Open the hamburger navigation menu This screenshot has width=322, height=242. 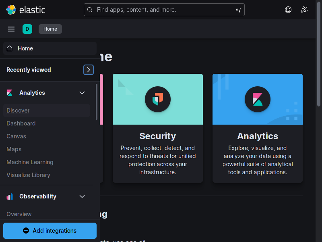[11, 29]
